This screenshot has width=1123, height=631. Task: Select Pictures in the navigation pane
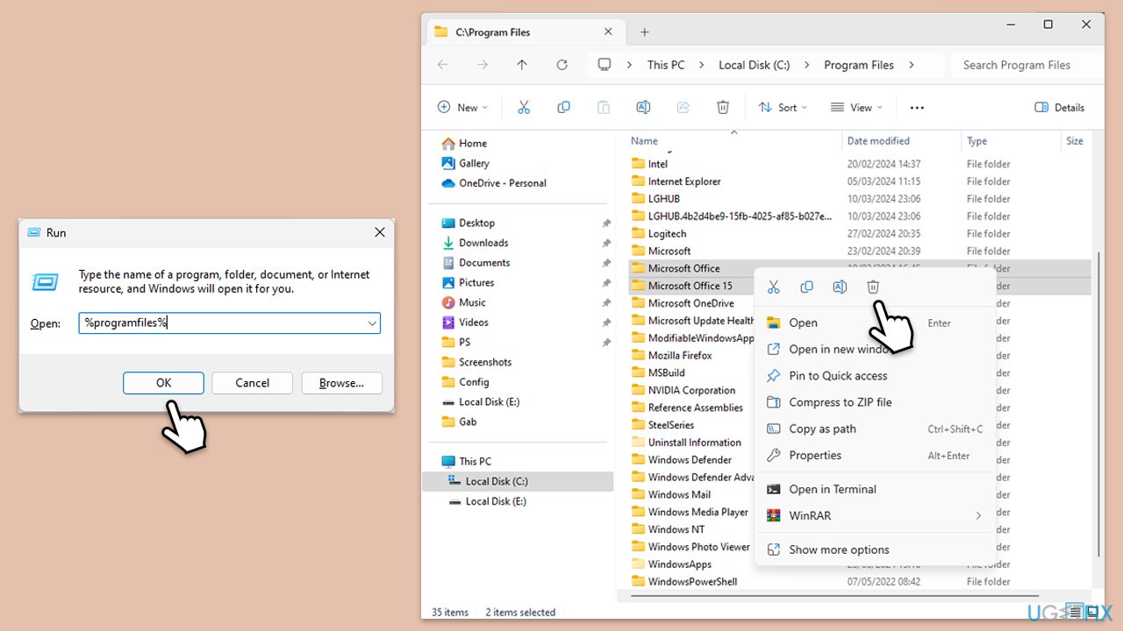point(476,282)
